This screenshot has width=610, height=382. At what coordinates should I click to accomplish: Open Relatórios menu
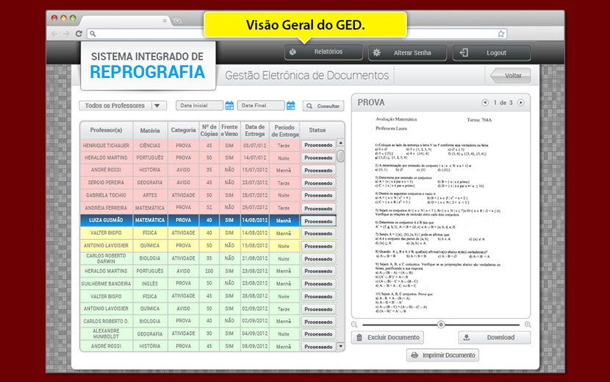[323, 52]
